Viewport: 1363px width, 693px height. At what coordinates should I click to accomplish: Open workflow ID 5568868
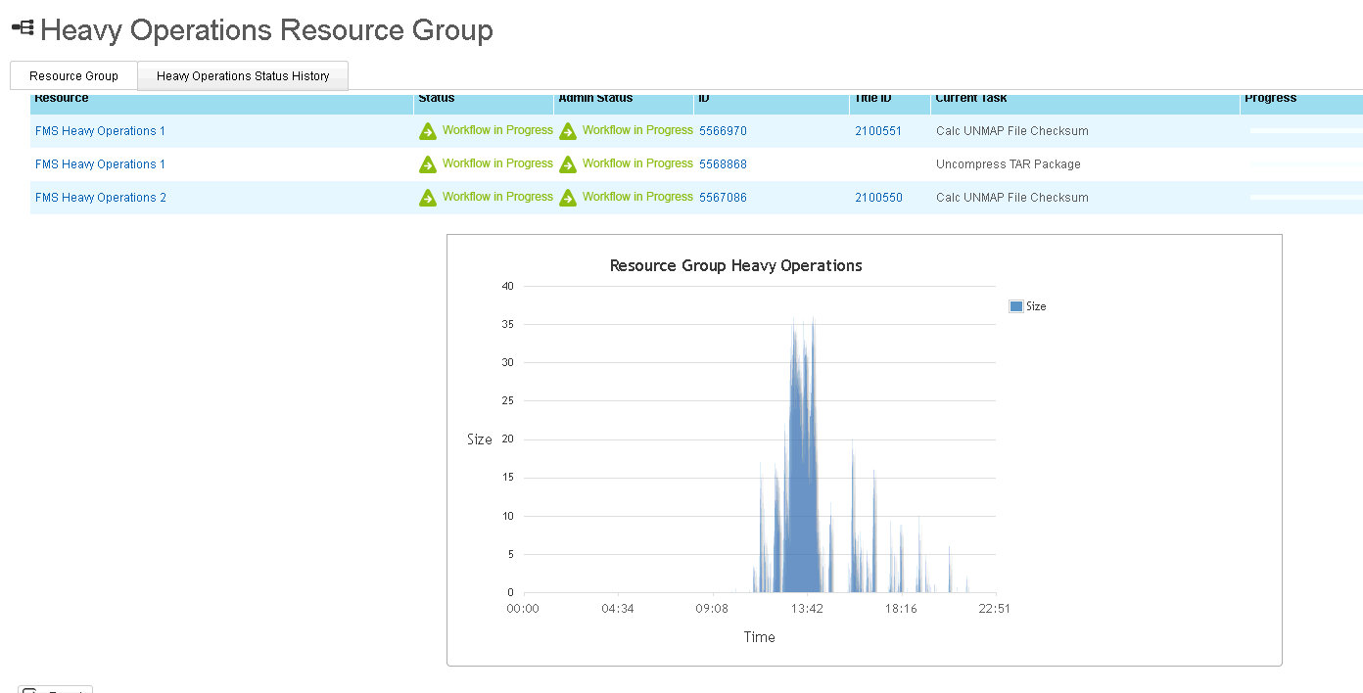click(723, 164)
